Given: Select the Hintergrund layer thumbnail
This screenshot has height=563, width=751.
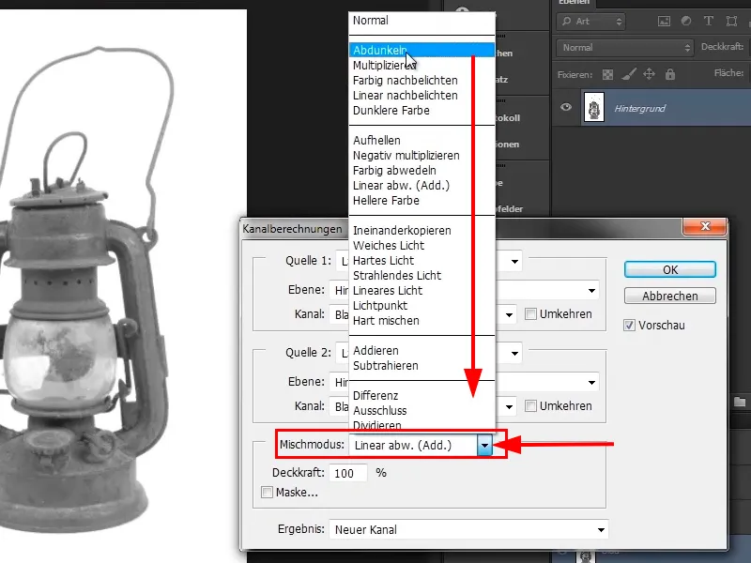Looking at the screenshot, I should pos(594,108).
